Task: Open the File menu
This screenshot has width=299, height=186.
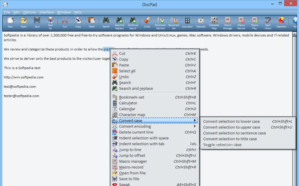Action: tap(7, 12)
